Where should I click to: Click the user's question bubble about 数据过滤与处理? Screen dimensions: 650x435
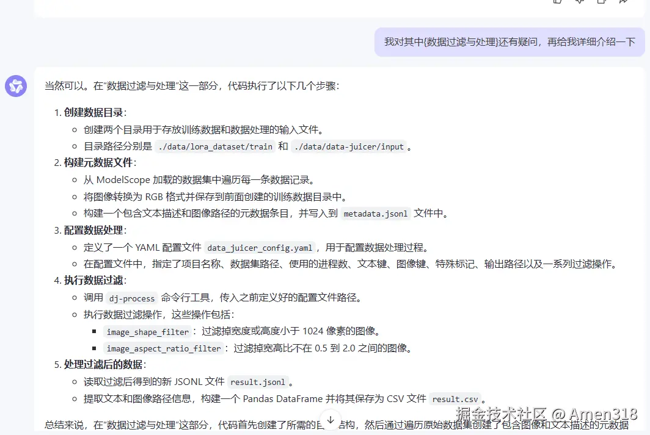point(509,42)
